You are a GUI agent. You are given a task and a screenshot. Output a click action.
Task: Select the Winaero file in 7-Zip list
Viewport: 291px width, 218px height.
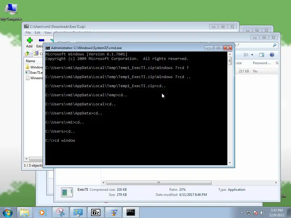pos(34,78)
